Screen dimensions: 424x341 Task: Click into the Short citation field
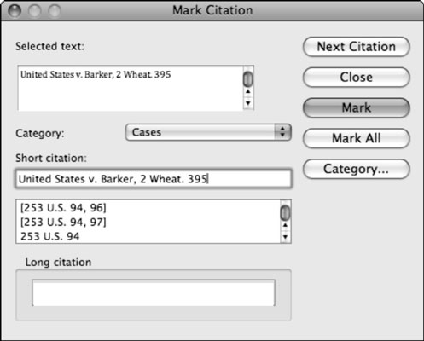[154, 179]
